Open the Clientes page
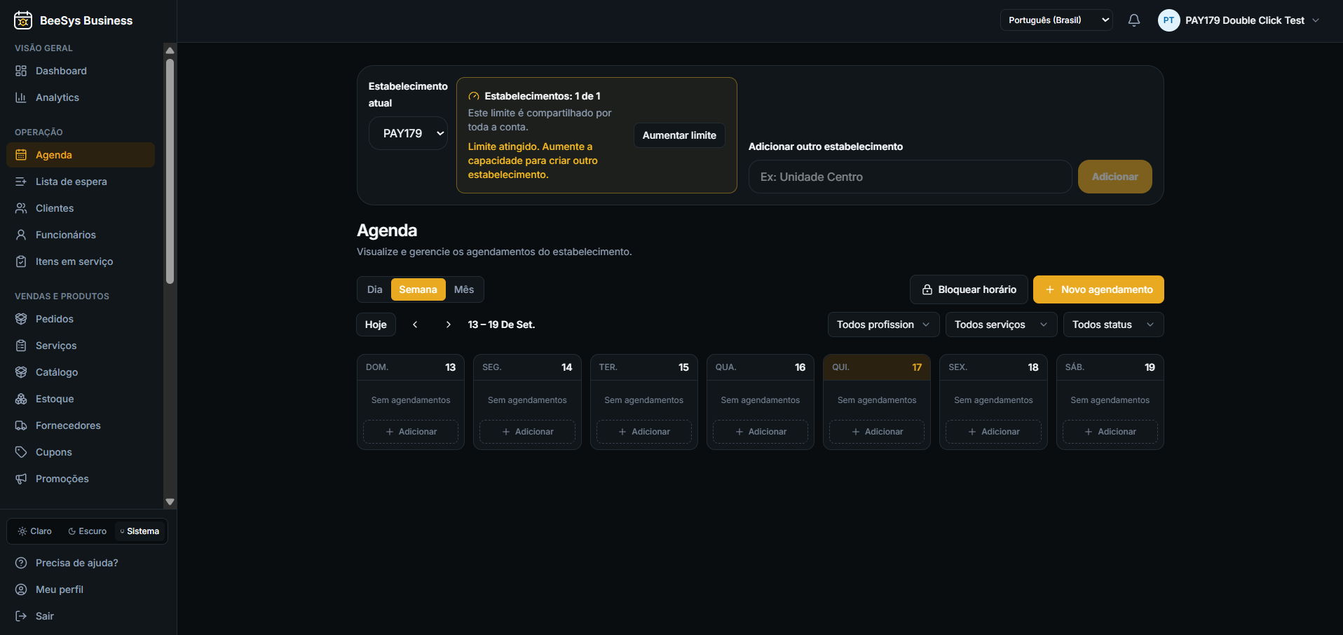The height and width of the screenshot is (635, 1343). point(81,208)
